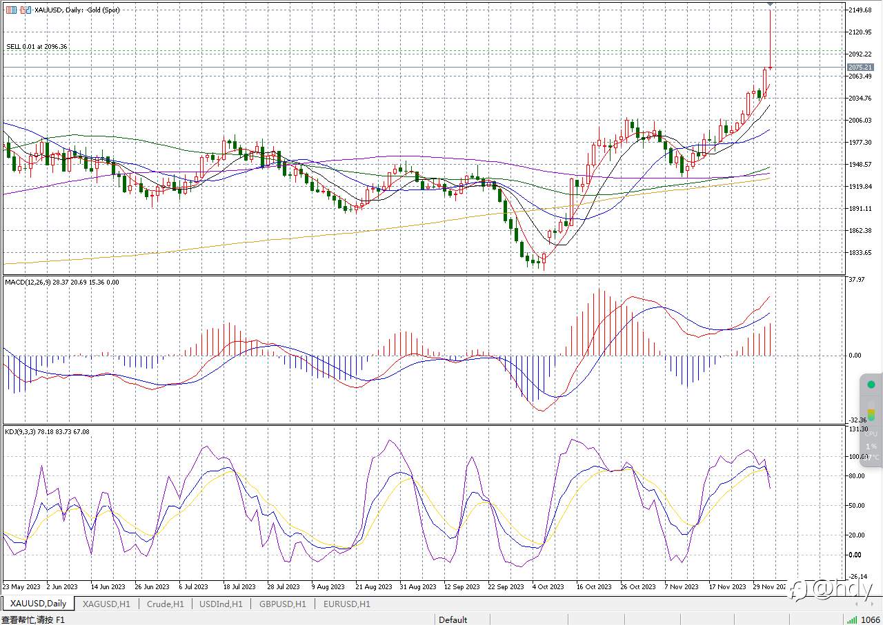This screenshot has height=625, width=883.
Task: Select the SELL 0.01 at 2096.36 order label
Action: click(x=37, y=46)
